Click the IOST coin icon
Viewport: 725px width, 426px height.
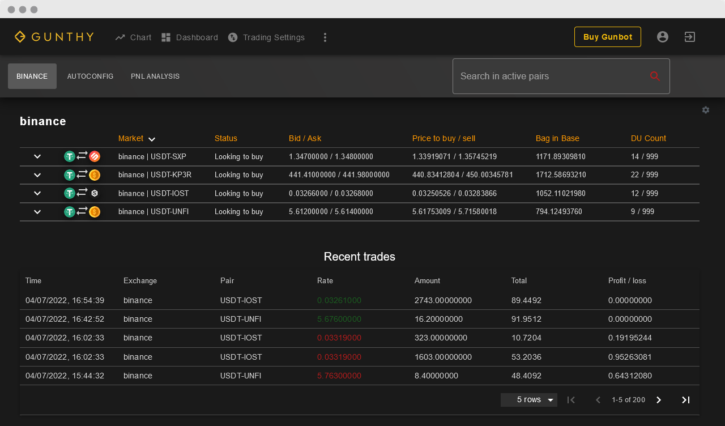pos(95,193)
